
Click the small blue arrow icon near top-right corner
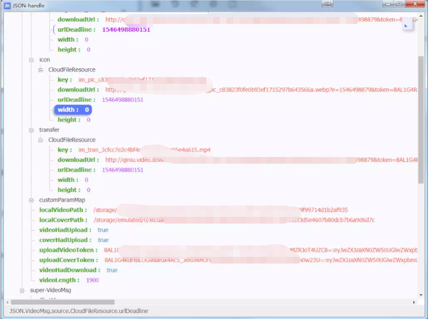pyautogui.click(x=406, y=26)
